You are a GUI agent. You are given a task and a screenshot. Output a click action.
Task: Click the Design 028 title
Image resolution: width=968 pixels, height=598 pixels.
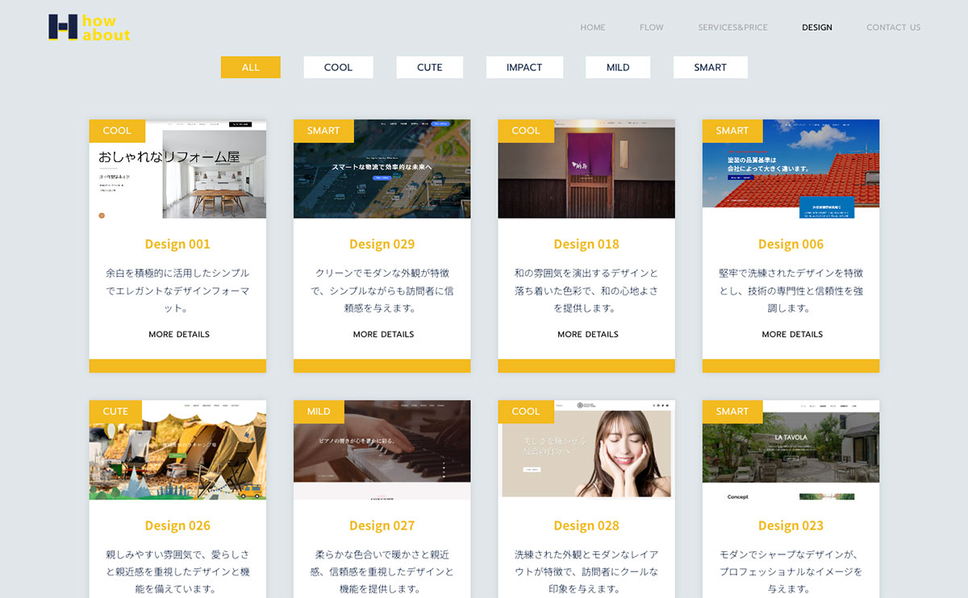[586, 525]
